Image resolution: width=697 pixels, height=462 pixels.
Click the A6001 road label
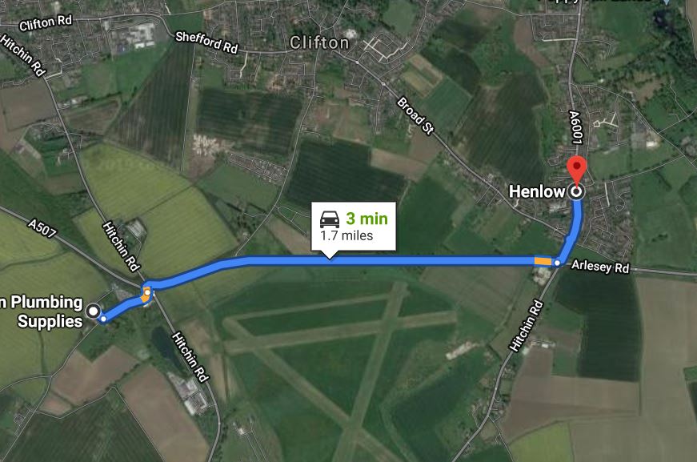coord(575,127)
